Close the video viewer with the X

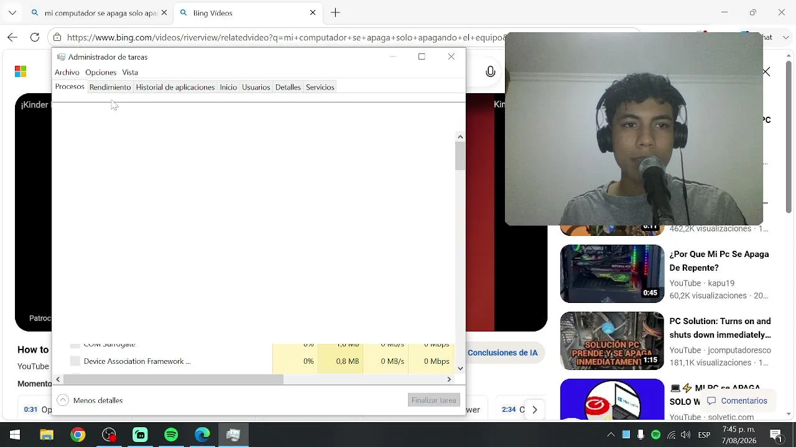tap(766, 72)
